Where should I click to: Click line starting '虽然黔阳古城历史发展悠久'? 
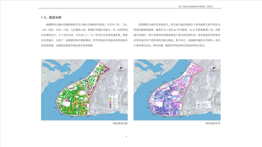179,24
